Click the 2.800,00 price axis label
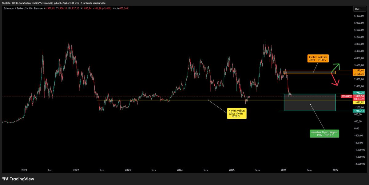Viewport: 369px width, 185px height. click(x=359, y=79)
